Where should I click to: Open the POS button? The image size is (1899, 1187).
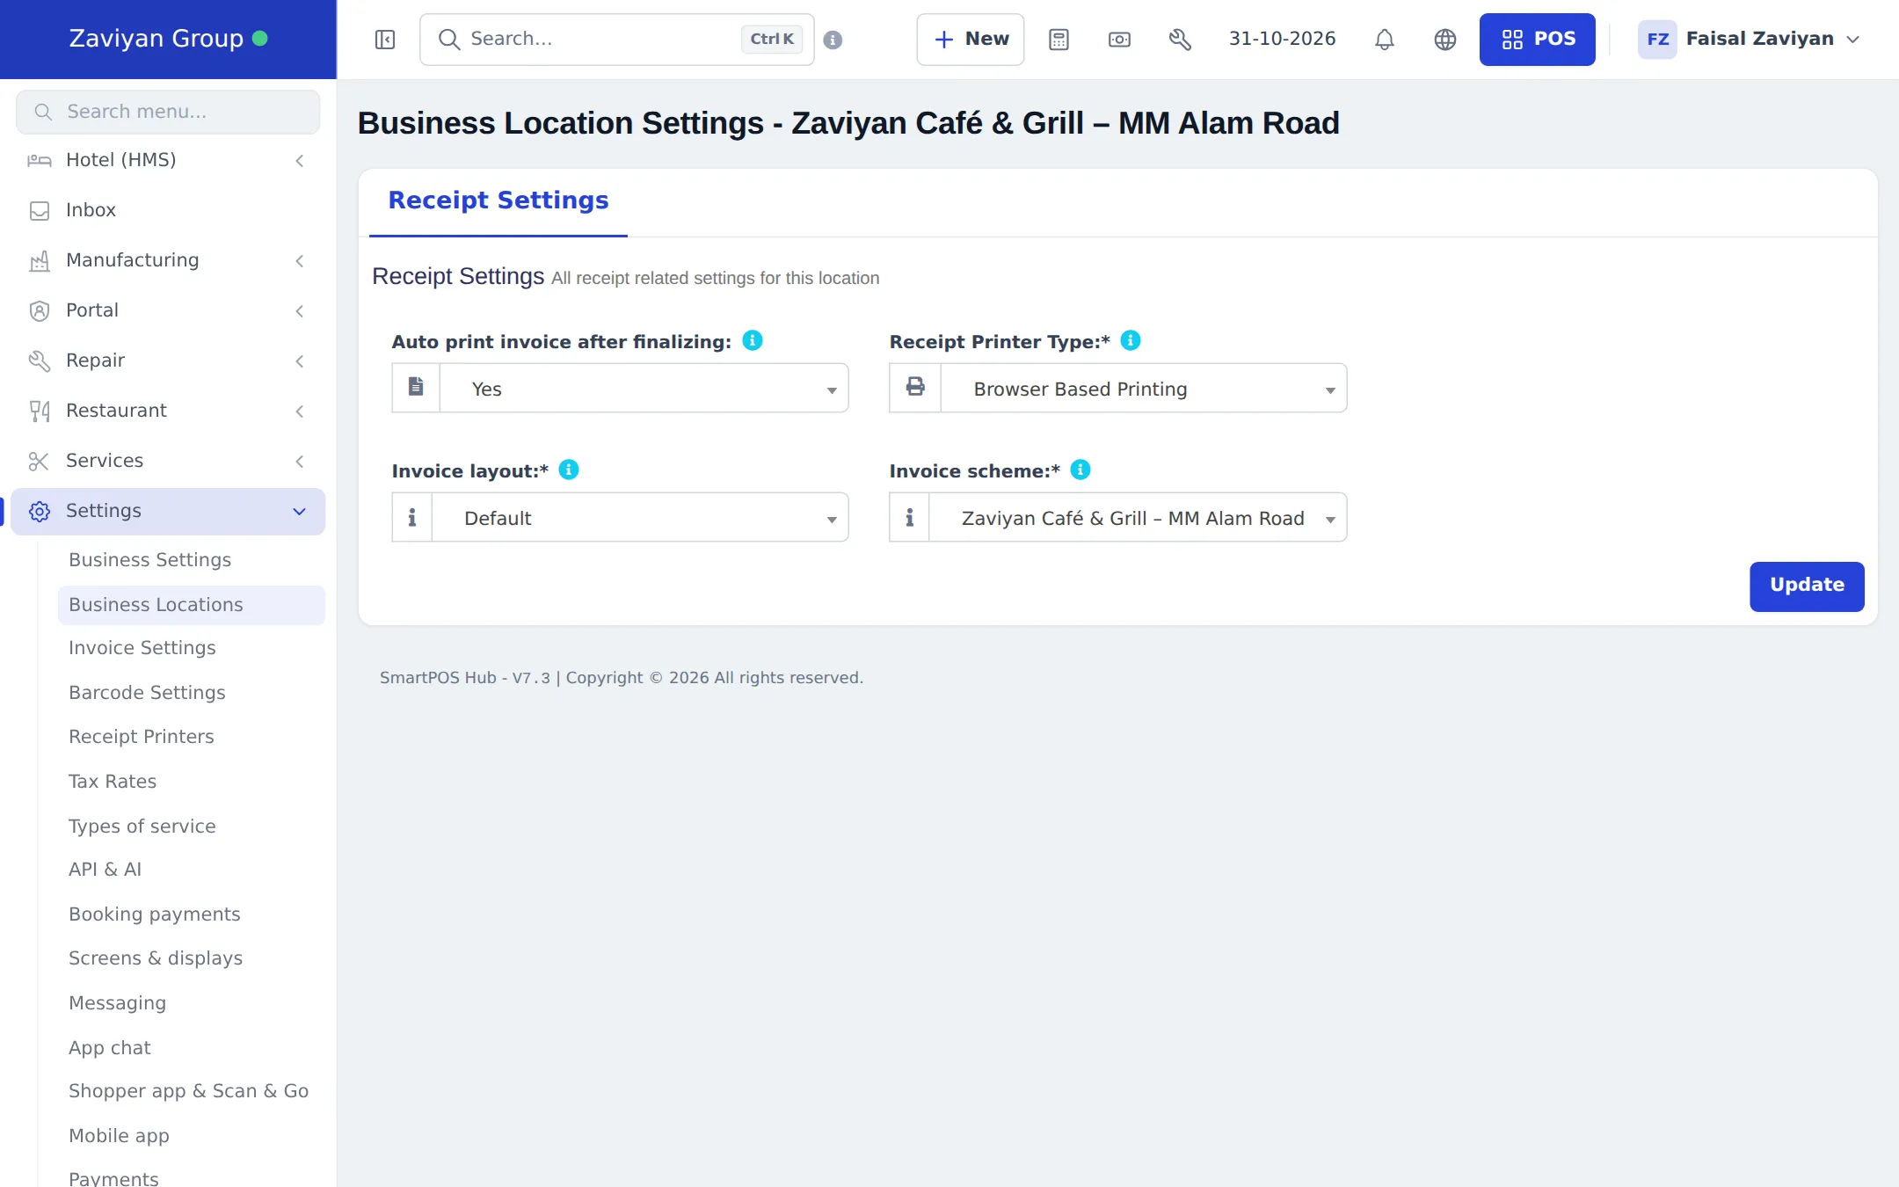1537,40
